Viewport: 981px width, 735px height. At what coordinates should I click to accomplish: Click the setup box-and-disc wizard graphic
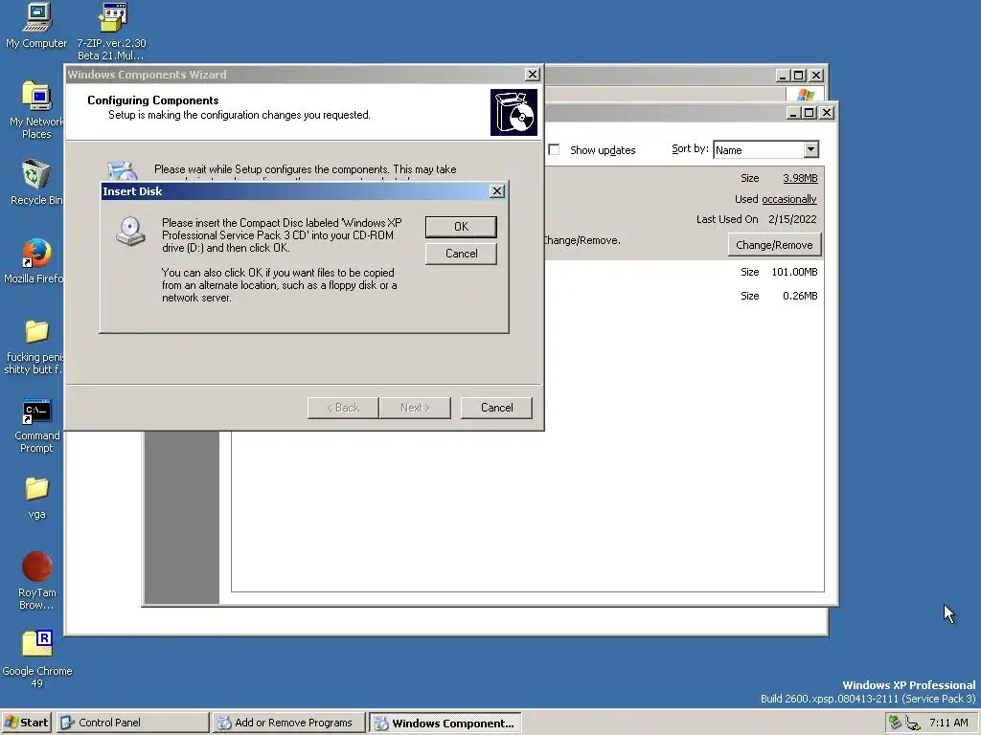513,113
